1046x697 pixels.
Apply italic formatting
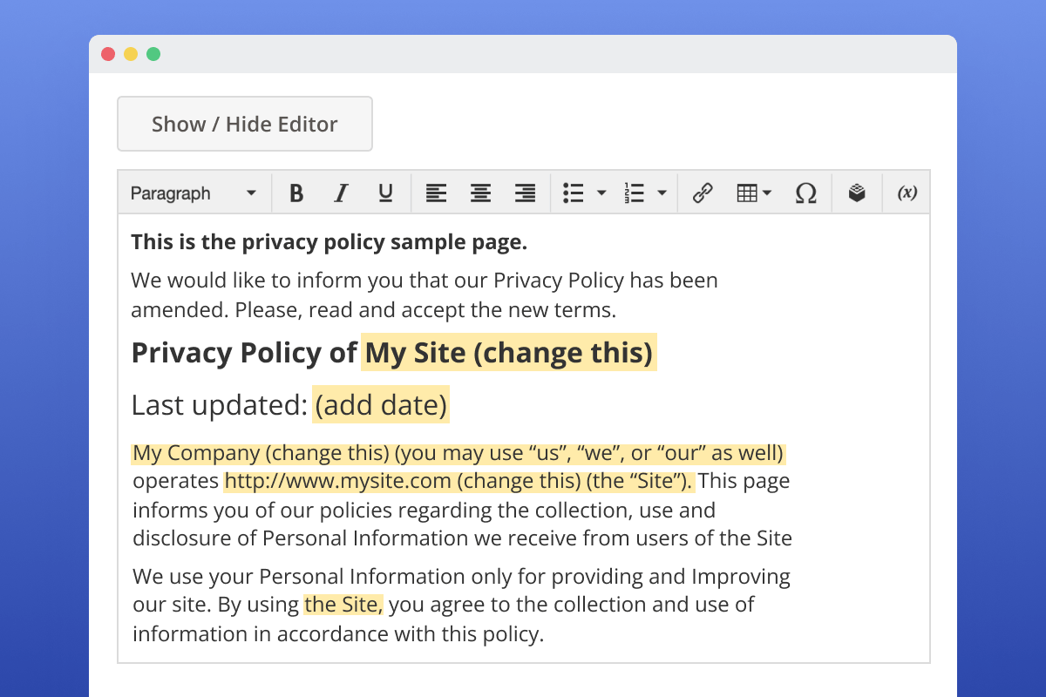tap(341, 193)
